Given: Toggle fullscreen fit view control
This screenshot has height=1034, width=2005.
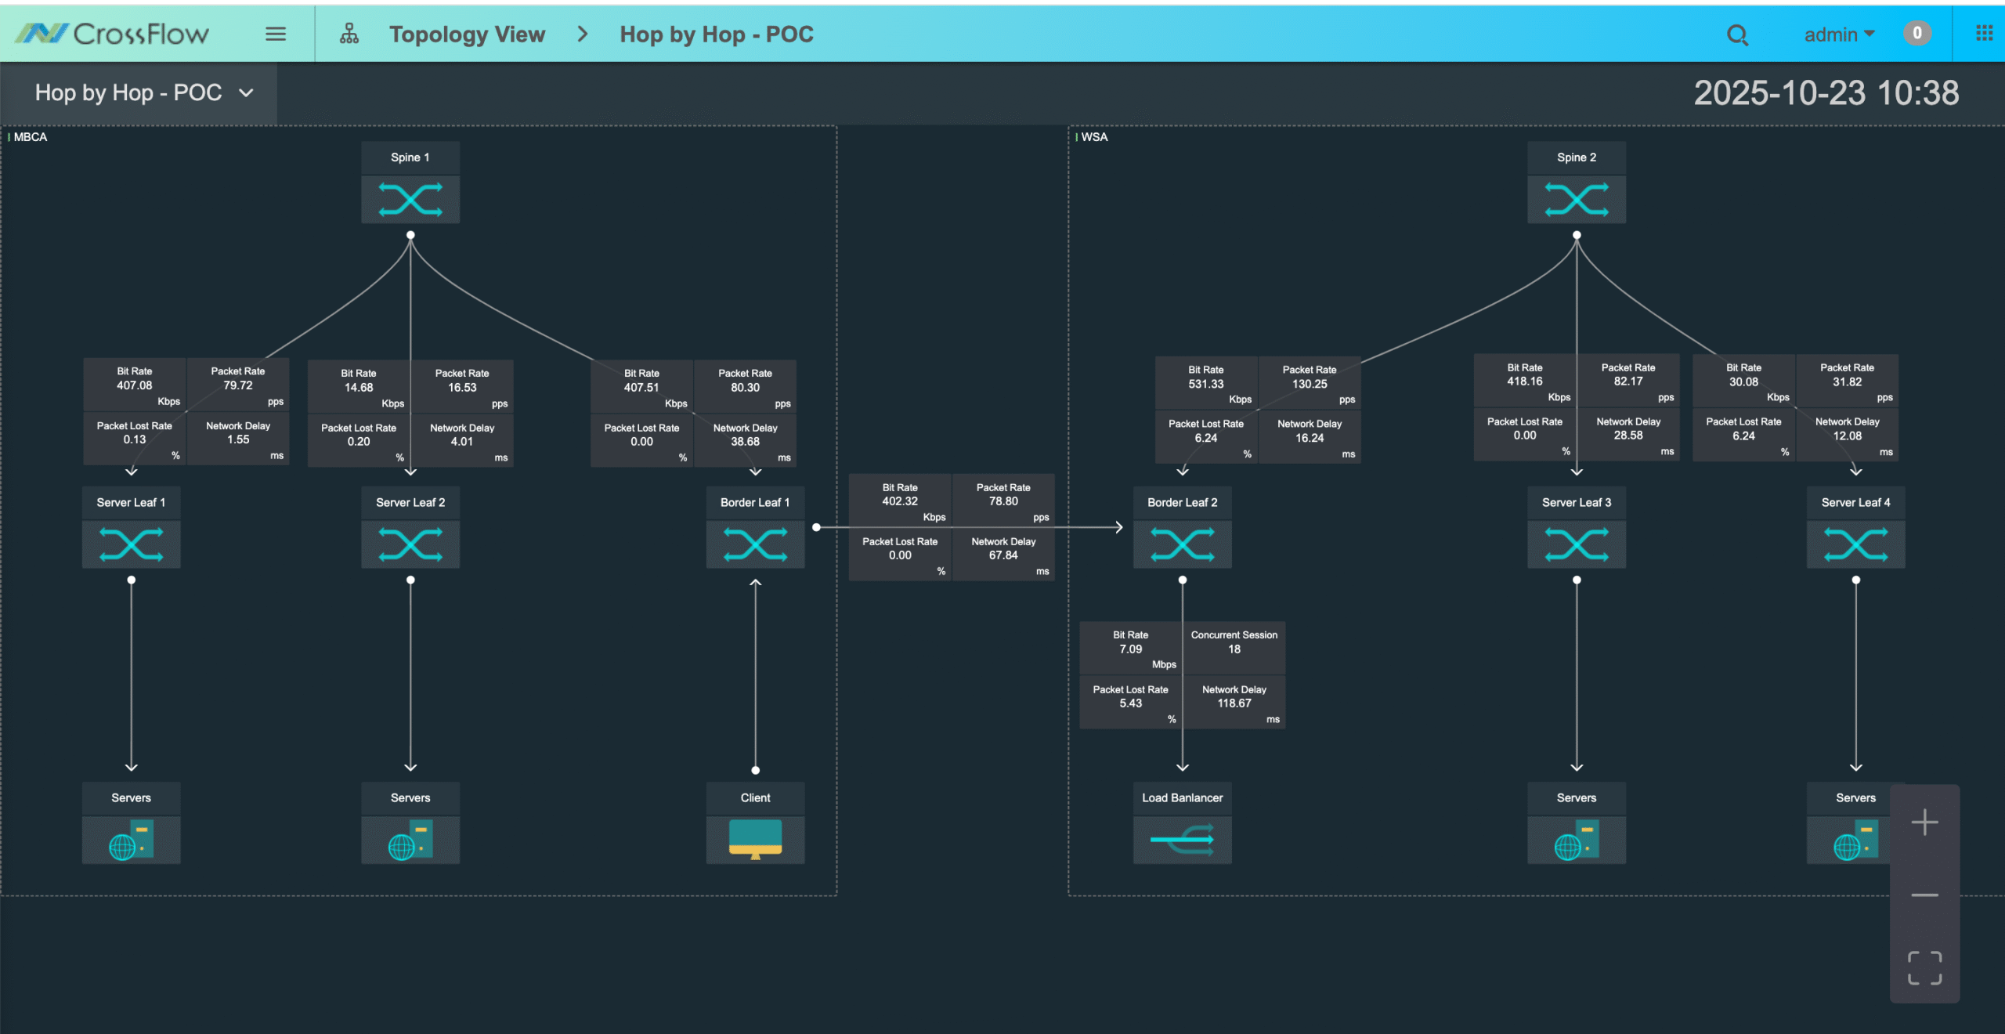Looking at the screenshot, I should click(1924, 967).
